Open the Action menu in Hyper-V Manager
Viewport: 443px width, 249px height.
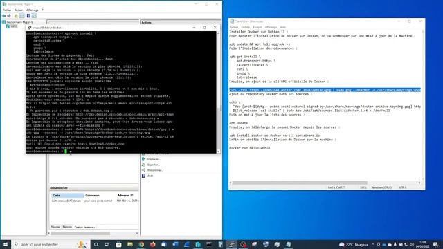pyautogui.click(x=19, y=10)
